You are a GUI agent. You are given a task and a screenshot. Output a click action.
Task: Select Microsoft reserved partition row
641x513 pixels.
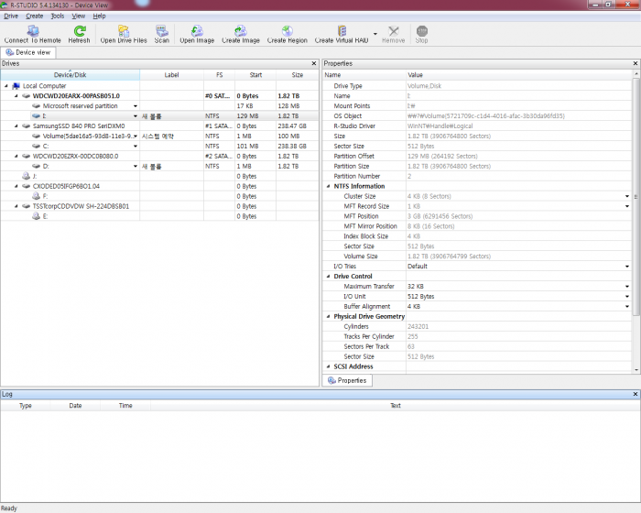click(x=159, y=106)
